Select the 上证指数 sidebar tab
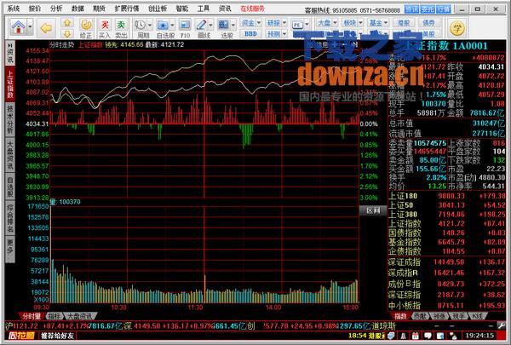Image resolution: width=511 pixels, height=345 pixels. click(x=10, y=84)
